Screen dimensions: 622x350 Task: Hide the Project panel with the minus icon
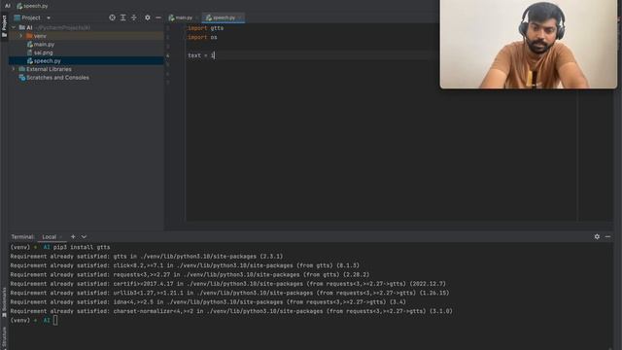[x=158, y=17]
